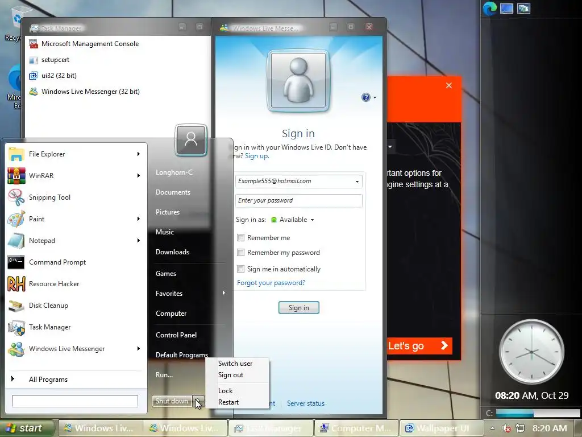Choose Switch user from power menu
The image size is (582, 437).
point(235,364)
